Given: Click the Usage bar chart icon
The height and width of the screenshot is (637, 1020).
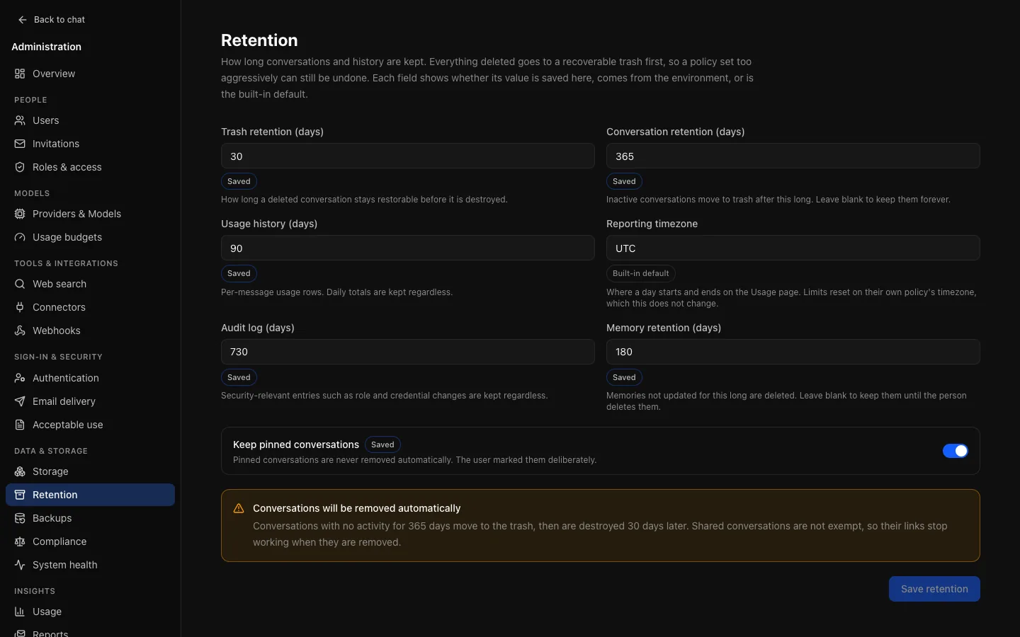Looking at the screenshot, I should coord(20,612).
